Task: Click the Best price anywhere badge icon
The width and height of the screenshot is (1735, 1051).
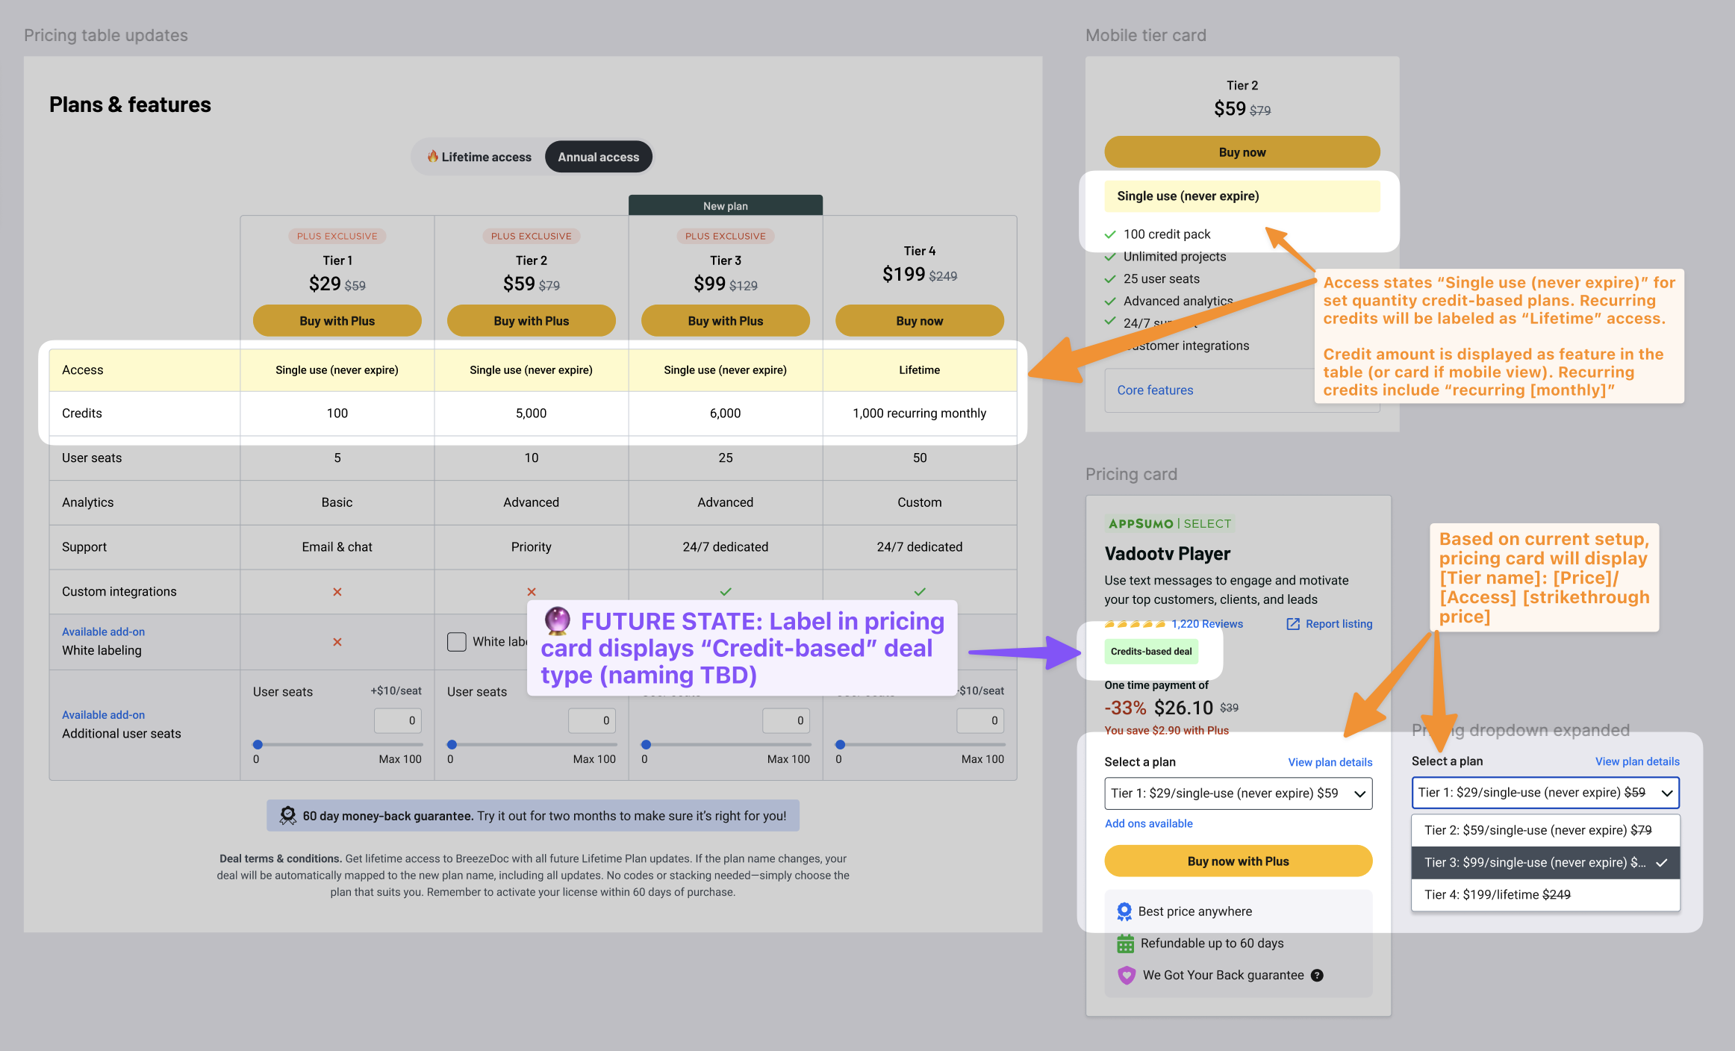Action: tap(1124, 911)
